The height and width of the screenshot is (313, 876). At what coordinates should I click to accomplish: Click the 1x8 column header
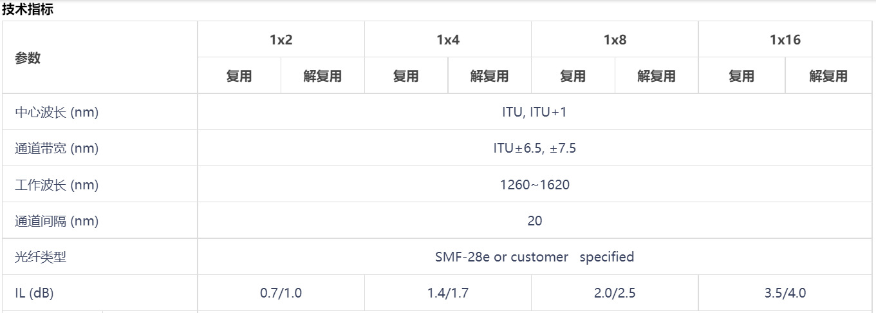615,40
